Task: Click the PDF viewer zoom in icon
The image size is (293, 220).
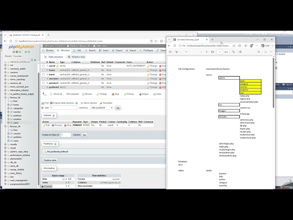Action: coord(206,52)
